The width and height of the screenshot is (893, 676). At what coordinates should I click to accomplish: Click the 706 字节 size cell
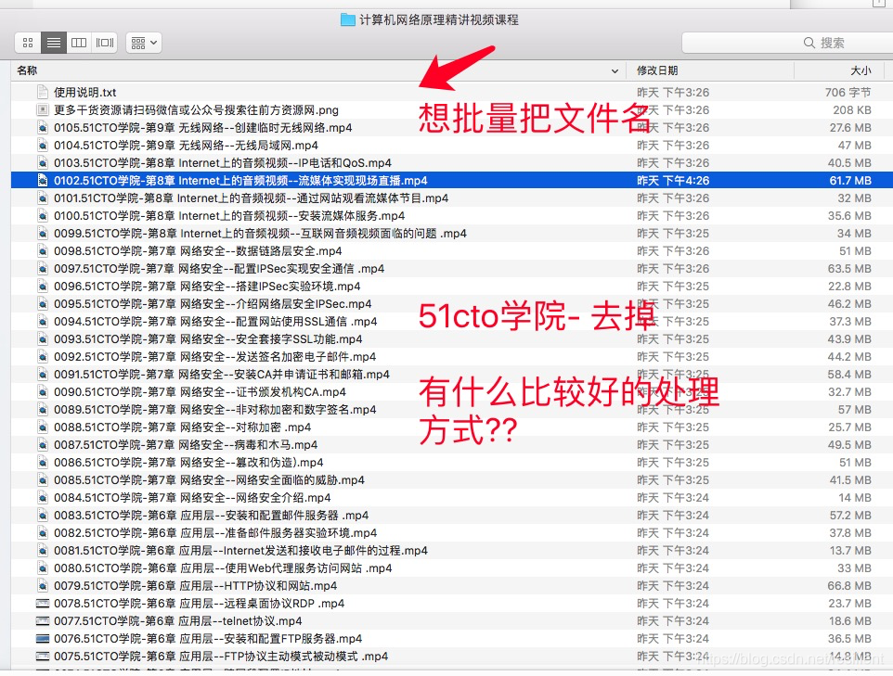(848, 92)
